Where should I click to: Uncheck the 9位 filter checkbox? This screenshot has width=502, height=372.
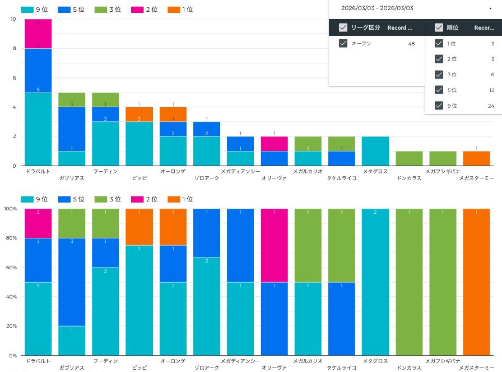point(439,105)
